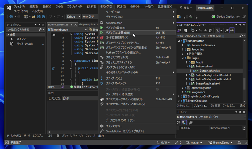Open the master branch selector in status bar
This screenshot has width=252, height=149.
(x=194, y=142)
